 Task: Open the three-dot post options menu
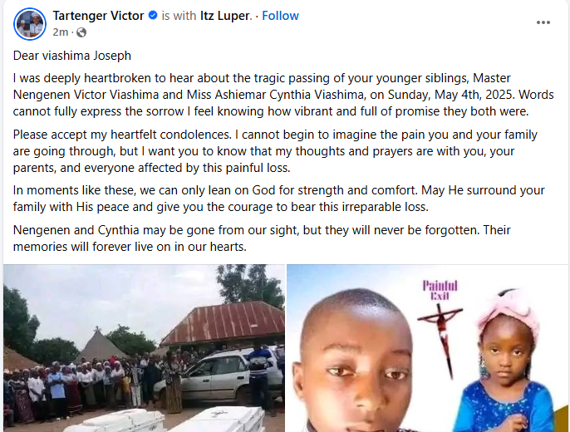tap(543, 22)
